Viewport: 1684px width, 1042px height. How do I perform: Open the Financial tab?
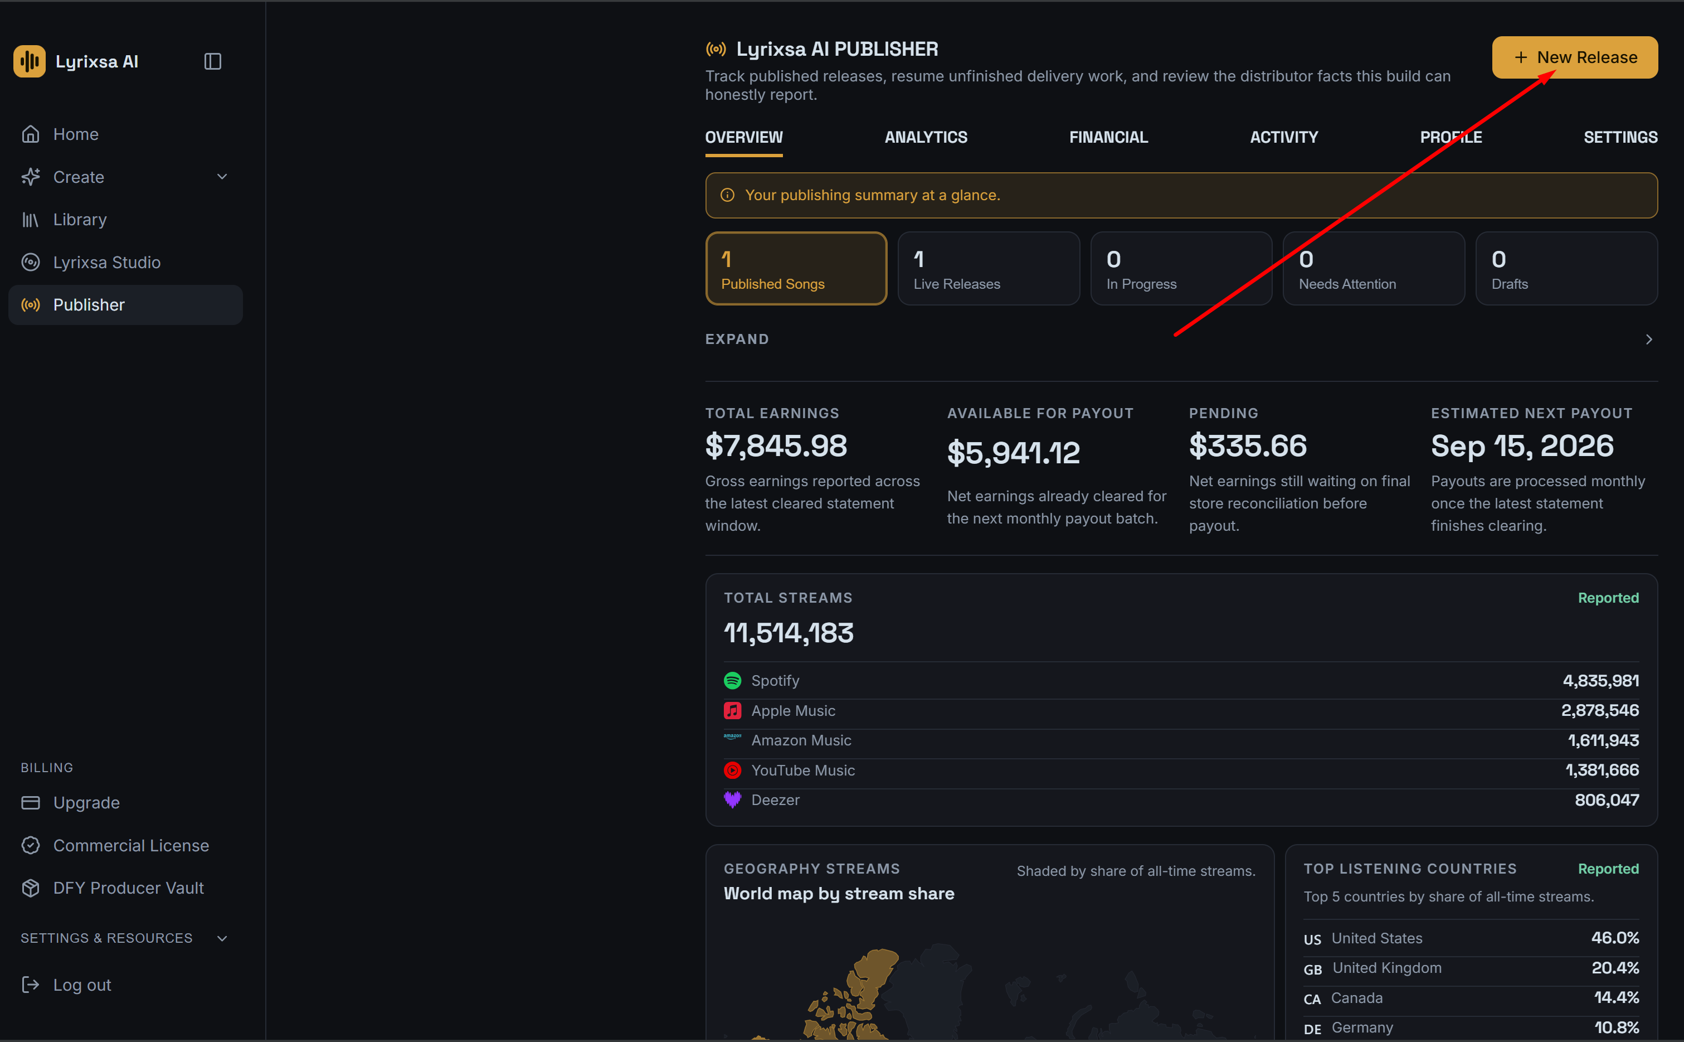point(1108,137)
